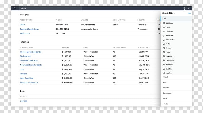Click the PROBABILITY (%) column header
This screenshot has height=113, width=203.
click(x=119, y=47)
